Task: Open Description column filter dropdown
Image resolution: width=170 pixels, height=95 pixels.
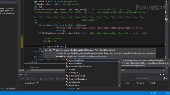Action: [37, 83]
